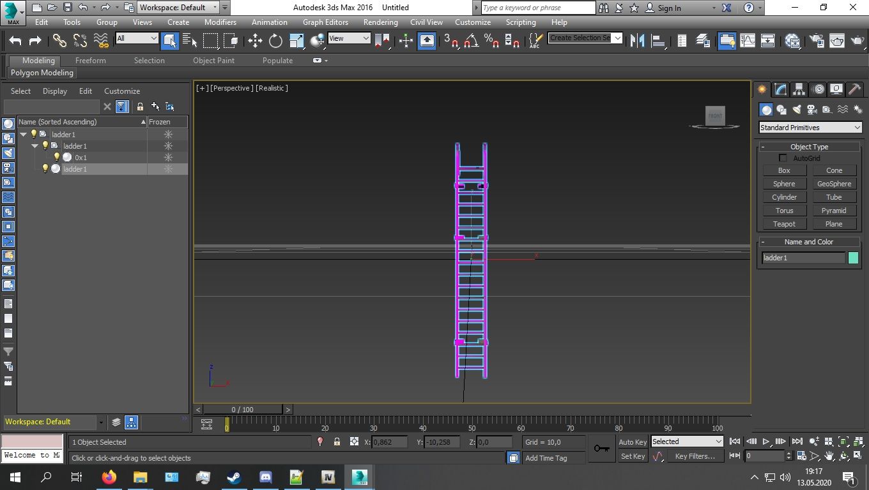The height and width of the screenshot is (490, 869).
Task: Click the Cylinder primitive button
Action: tap(784, 197)
